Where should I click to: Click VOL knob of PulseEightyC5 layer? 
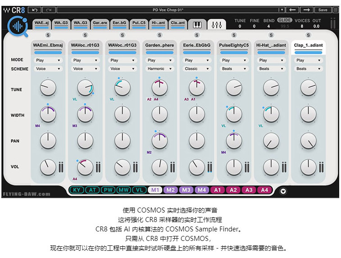click(x=234, y=167)
